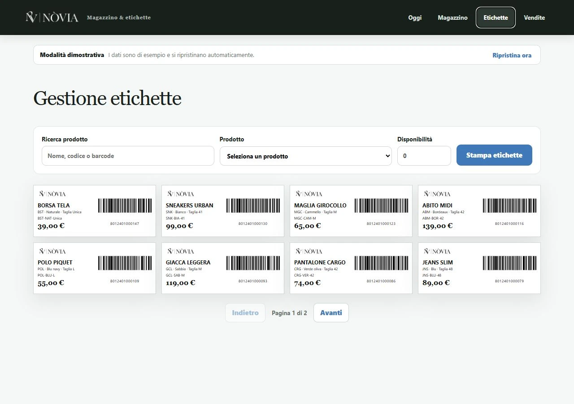Click the 55,00 € price

(51, 283)
